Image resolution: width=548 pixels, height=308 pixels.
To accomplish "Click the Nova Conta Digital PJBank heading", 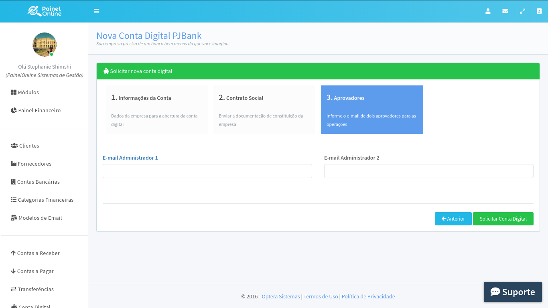I will tap(149, 36).
